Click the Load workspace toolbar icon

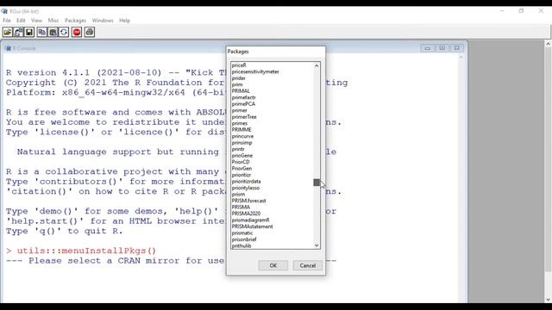18,33
